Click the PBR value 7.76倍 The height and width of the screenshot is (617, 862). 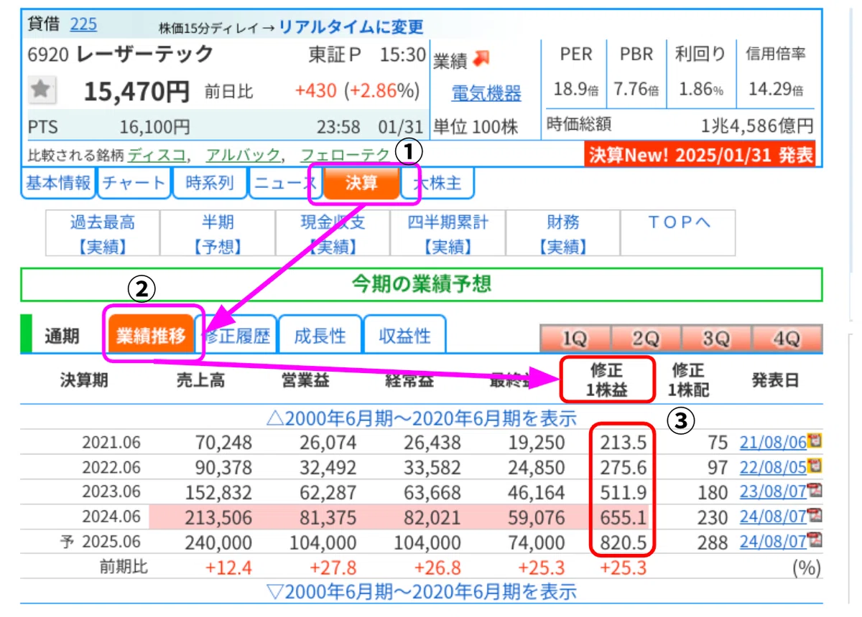(x=636, y=90)
